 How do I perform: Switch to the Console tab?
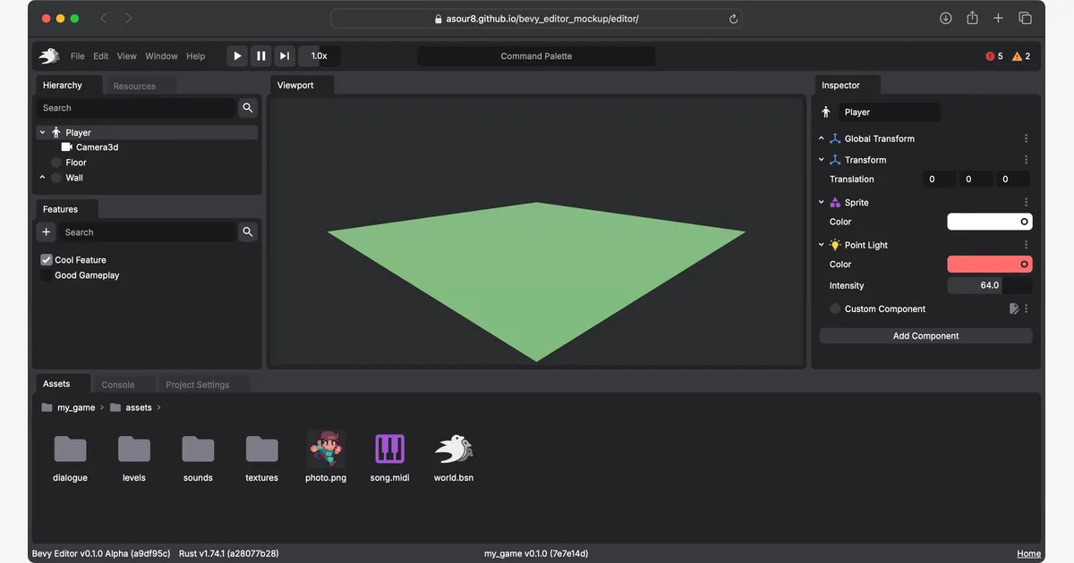118,385
